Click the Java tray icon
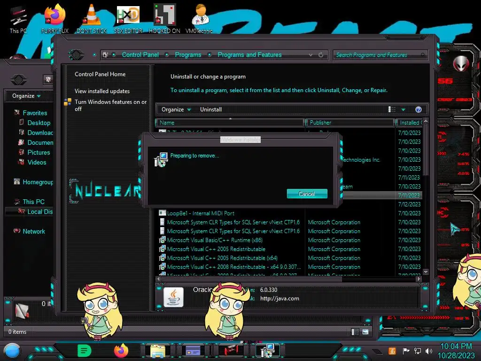Screen dimensions: 481x361 392,351
